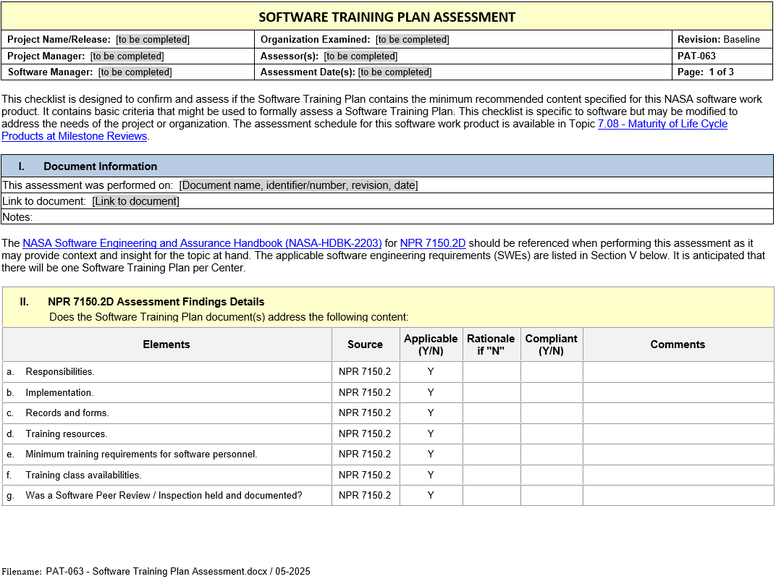Click the Document Information section heading
This screenshot has height=579, width=776.
point(100,166)
